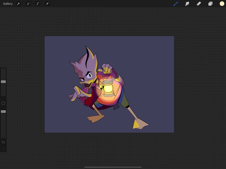Select the Eraser tool
Image resolution: width=226 pixels, height=169 pixels.
pos(199,4)
